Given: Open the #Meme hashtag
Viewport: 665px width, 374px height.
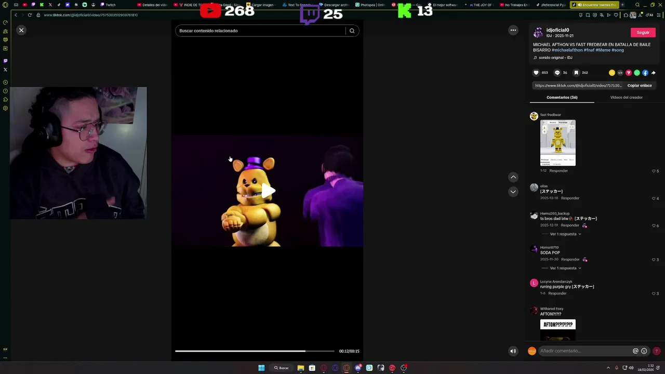Looking at the screenshot, I should click(x=603, y=50).
